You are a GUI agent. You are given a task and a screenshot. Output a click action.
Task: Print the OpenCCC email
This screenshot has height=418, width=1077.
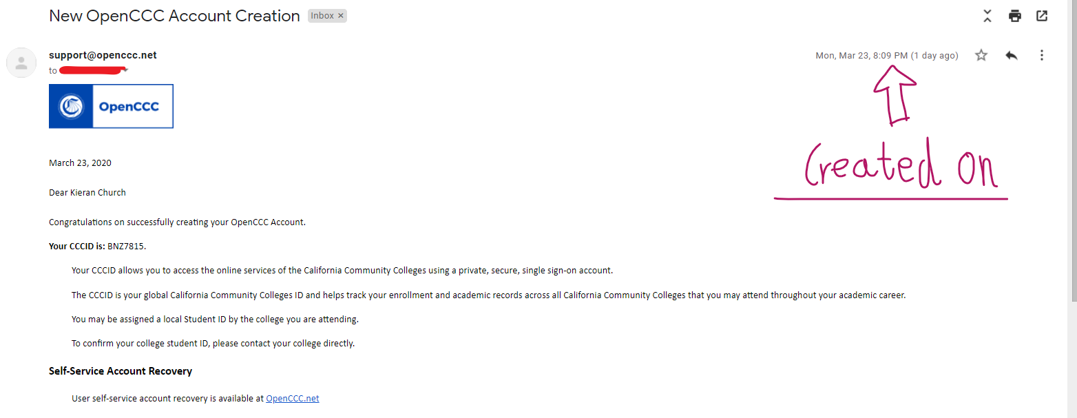point(1014,16)
